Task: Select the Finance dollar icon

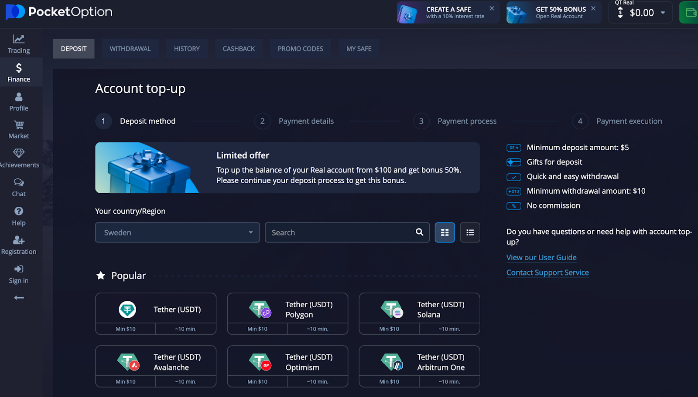Action: (x=19, y=67)
